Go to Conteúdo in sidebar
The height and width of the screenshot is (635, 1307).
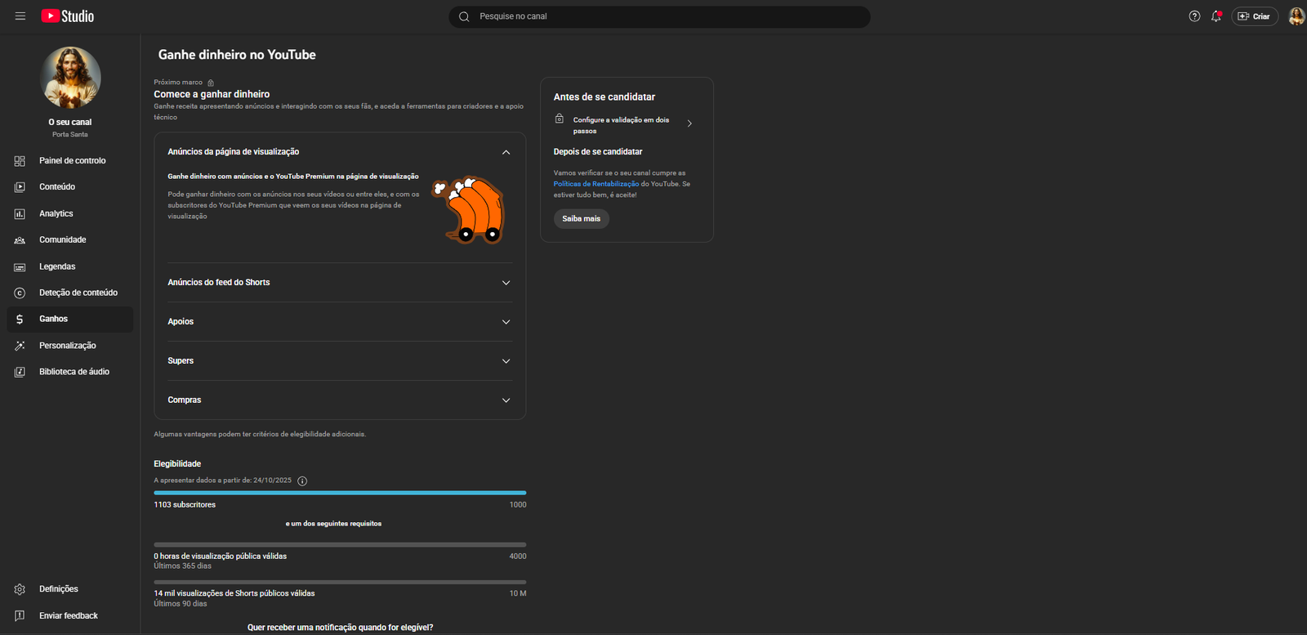tap(57, 187)
